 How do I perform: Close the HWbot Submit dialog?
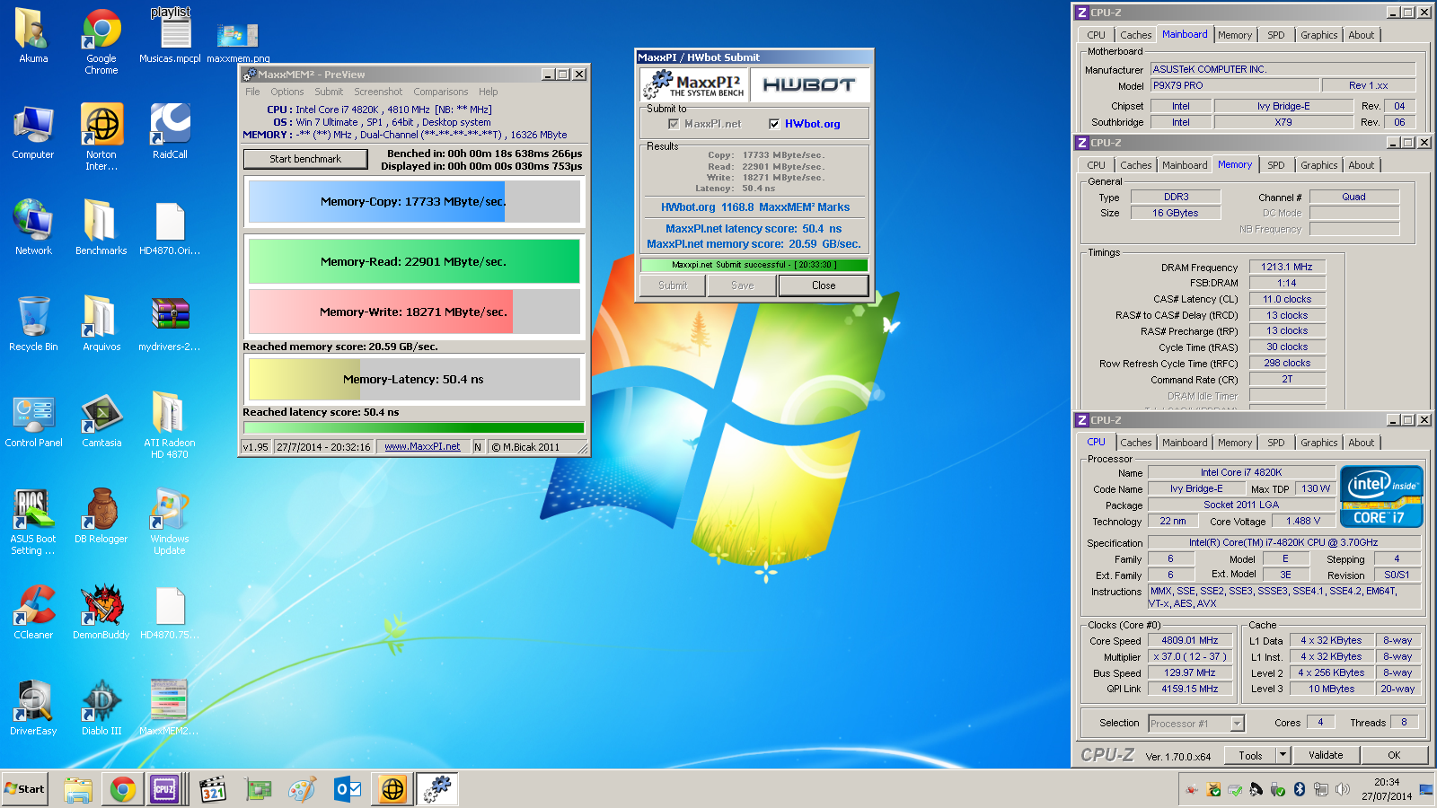824,285
